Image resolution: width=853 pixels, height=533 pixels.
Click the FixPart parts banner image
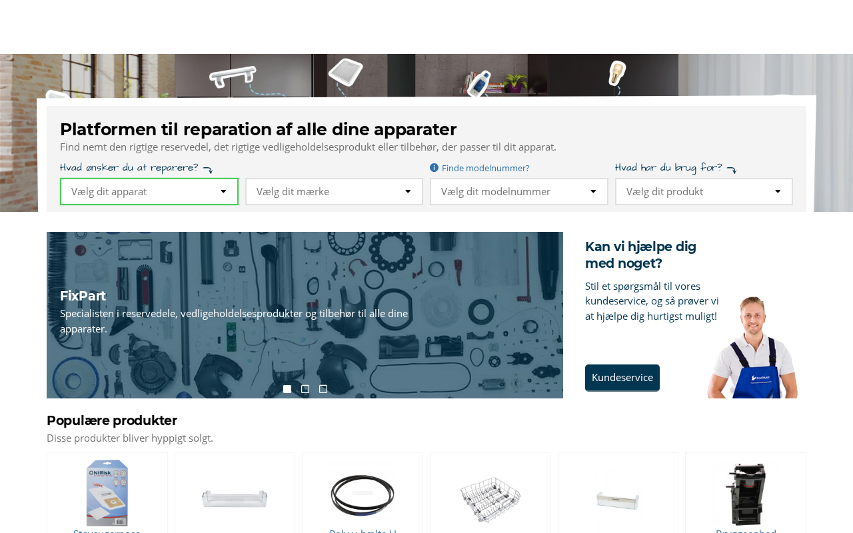coord(305,315)
